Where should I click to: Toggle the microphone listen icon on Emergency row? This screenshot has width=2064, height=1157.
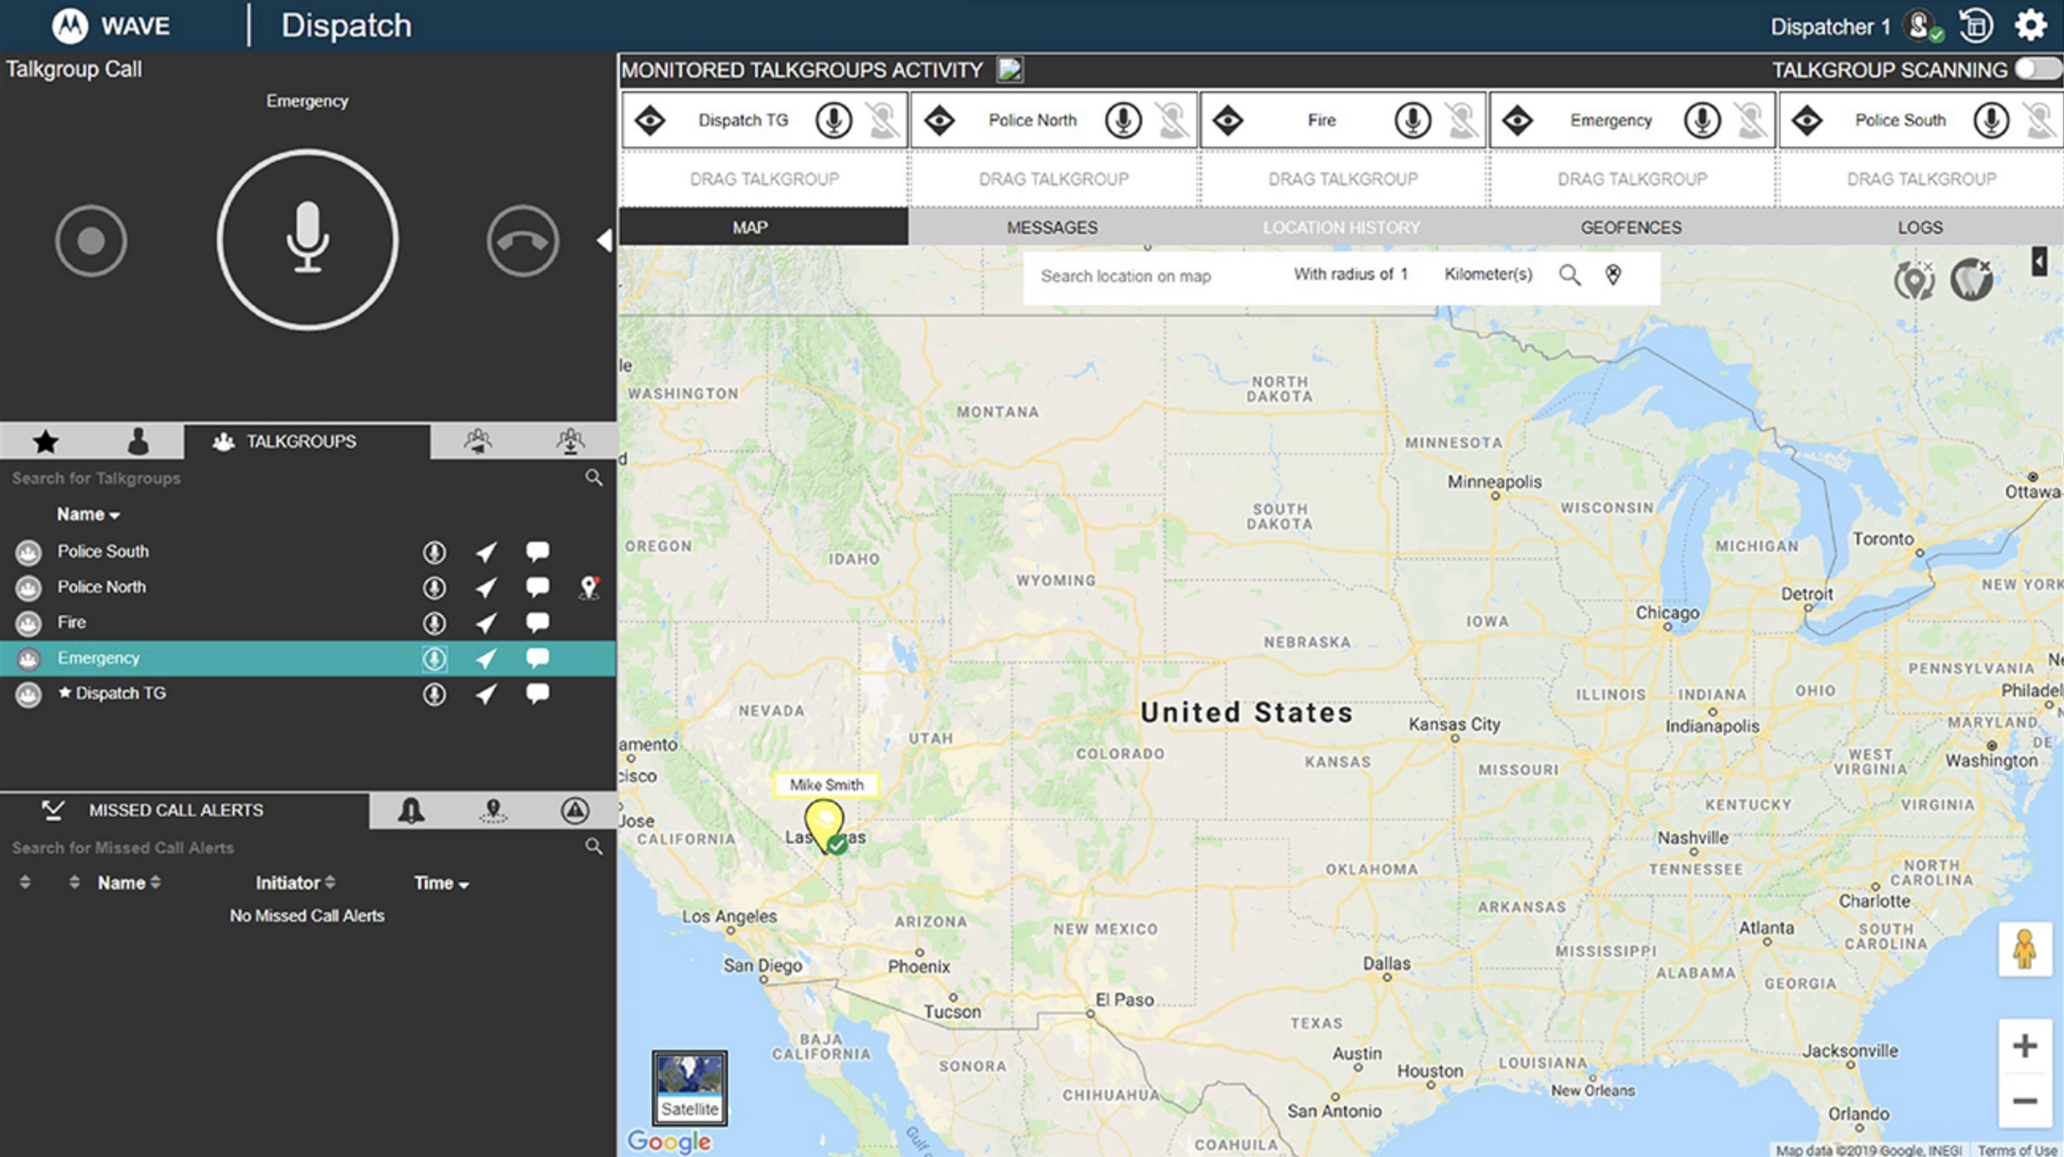(x=433, y=657)
